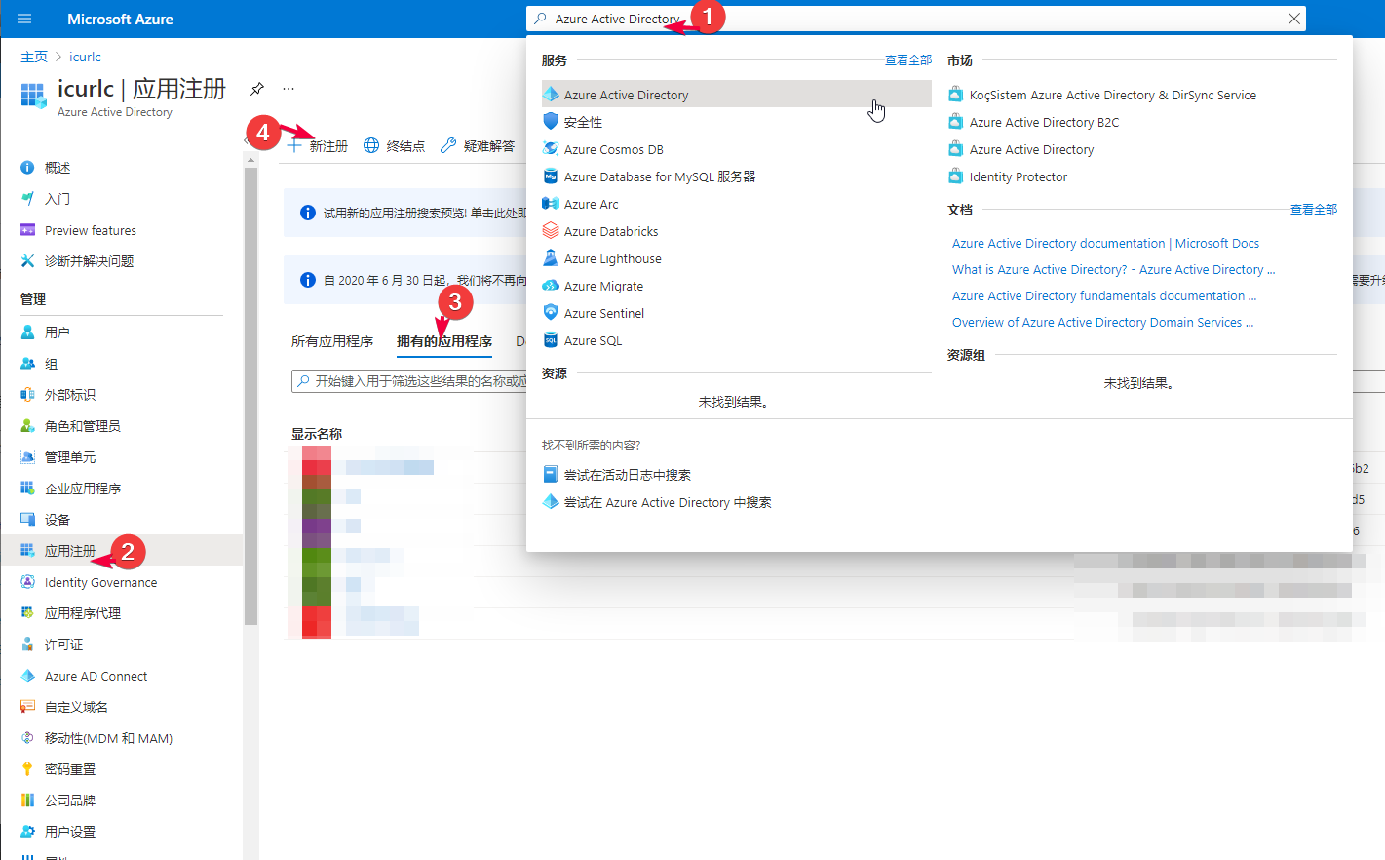Image resolution: width=1385 pixels, height=860 pixels.
Task: Click 疑难解答 toolbar button
Action: [478, 146]
